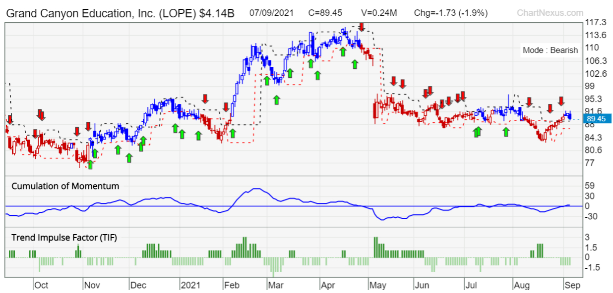Click the Apr label on time axis
Image resolution: width=613 pixels, height=293 pixels.
pyautogui.click(x=327, y=286)
